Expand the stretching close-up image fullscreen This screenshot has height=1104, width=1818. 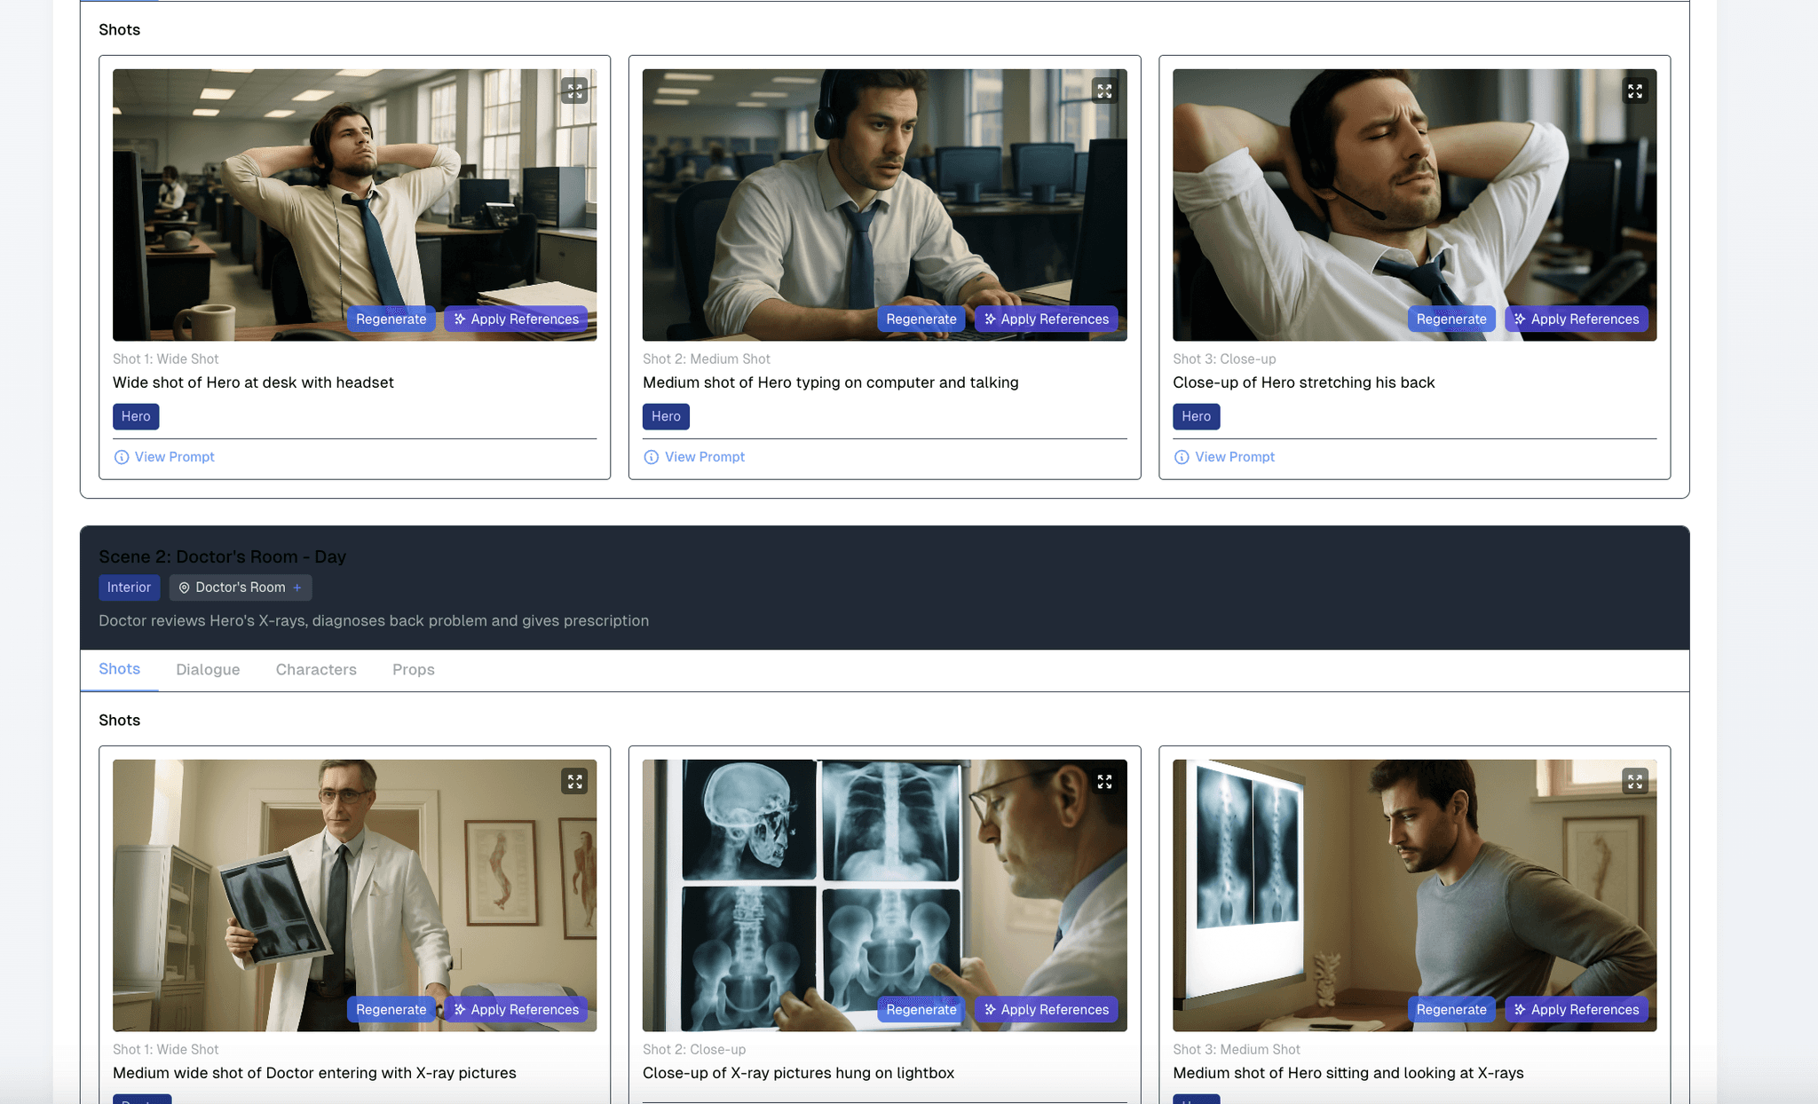pos(1634,91)
